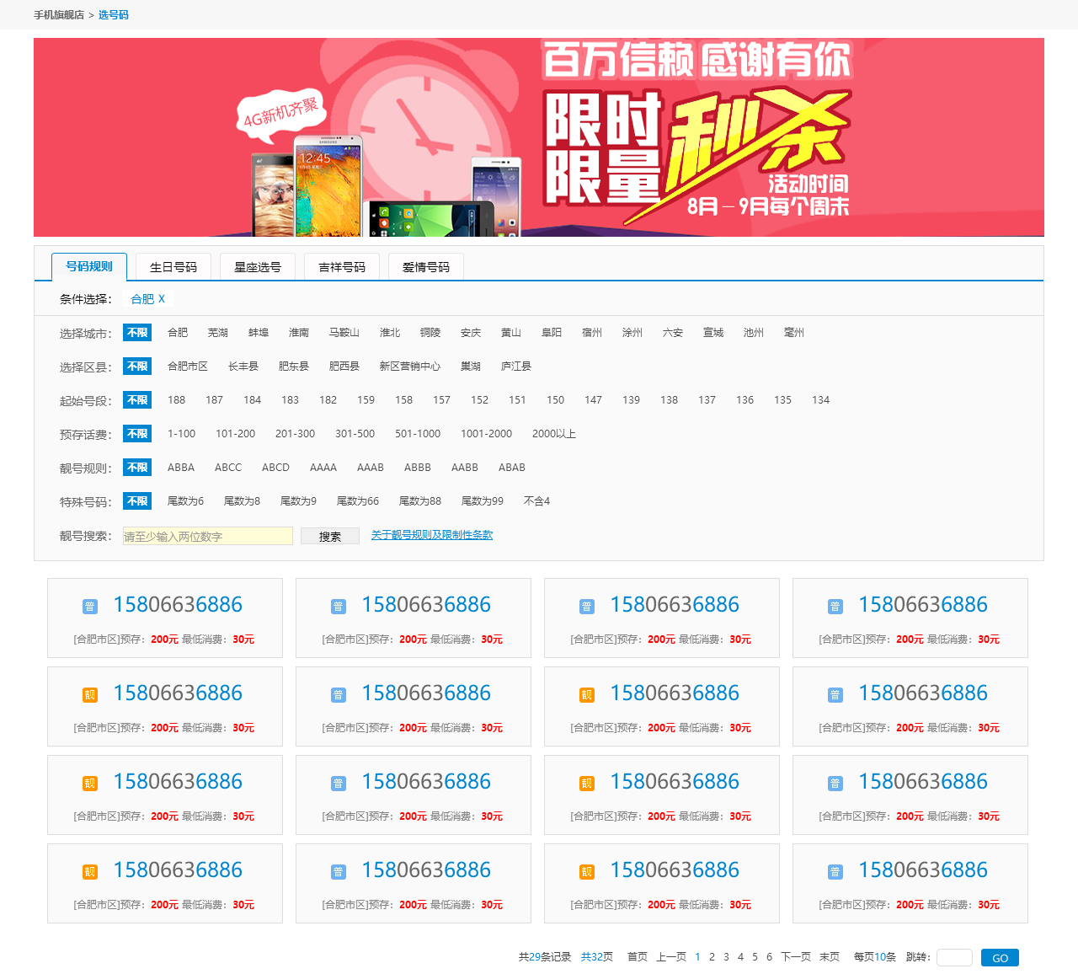Switch to the 生日号码 tab
Image resolution: width=1078 pixels, height=974 pixels.
[x=173, y=267]
